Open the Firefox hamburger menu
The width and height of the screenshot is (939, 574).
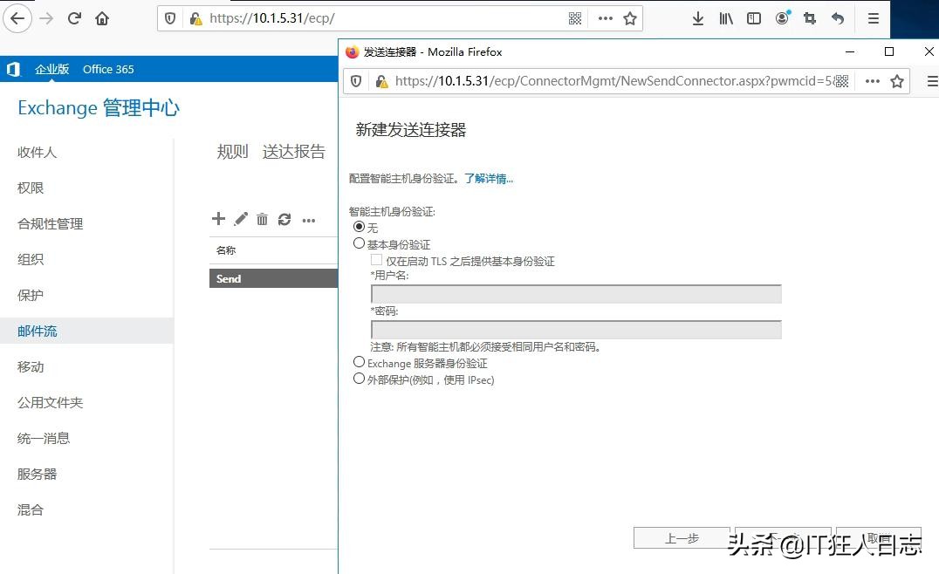(x=873, y=18)
